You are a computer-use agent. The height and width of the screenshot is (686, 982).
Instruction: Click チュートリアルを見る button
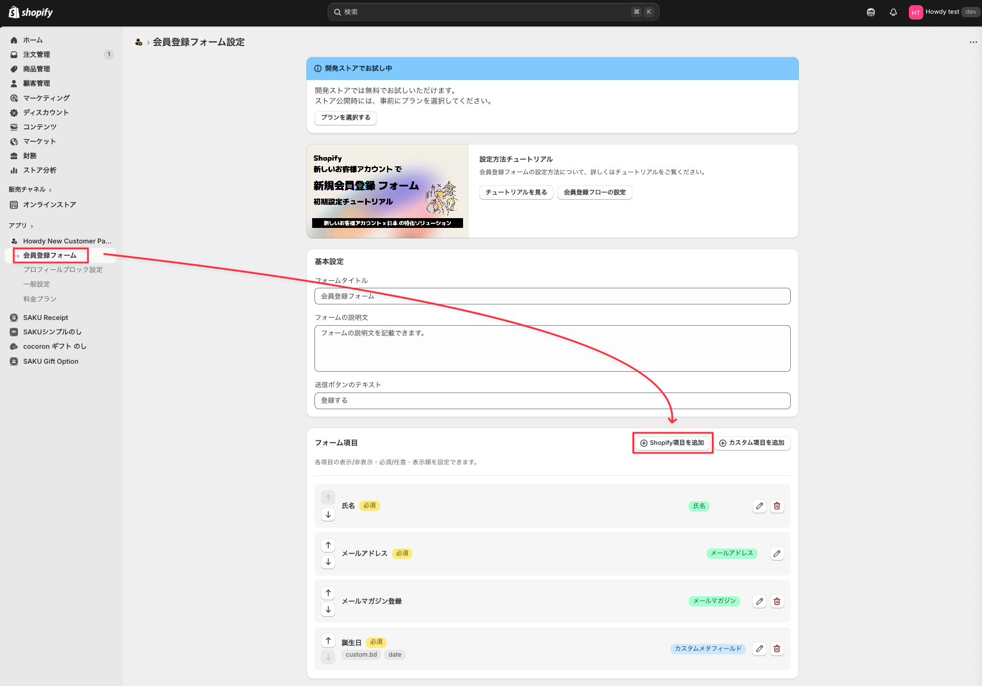coord(516,192)
